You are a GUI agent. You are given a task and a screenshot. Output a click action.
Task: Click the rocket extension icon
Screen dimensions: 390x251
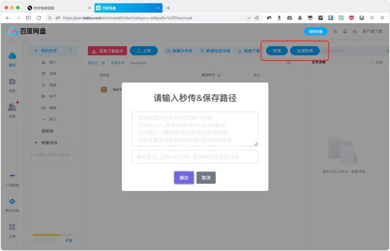tap(300, 18)
